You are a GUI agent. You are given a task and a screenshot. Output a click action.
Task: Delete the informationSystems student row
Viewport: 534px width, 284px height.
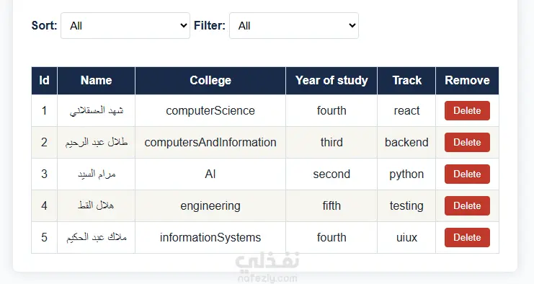467,237
